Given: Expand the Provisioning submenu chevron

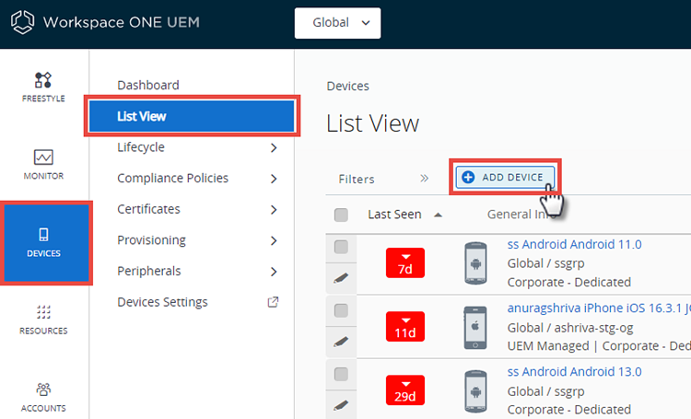Looking at the screenshot, I should pyautogui.click(x=274, y=240).
